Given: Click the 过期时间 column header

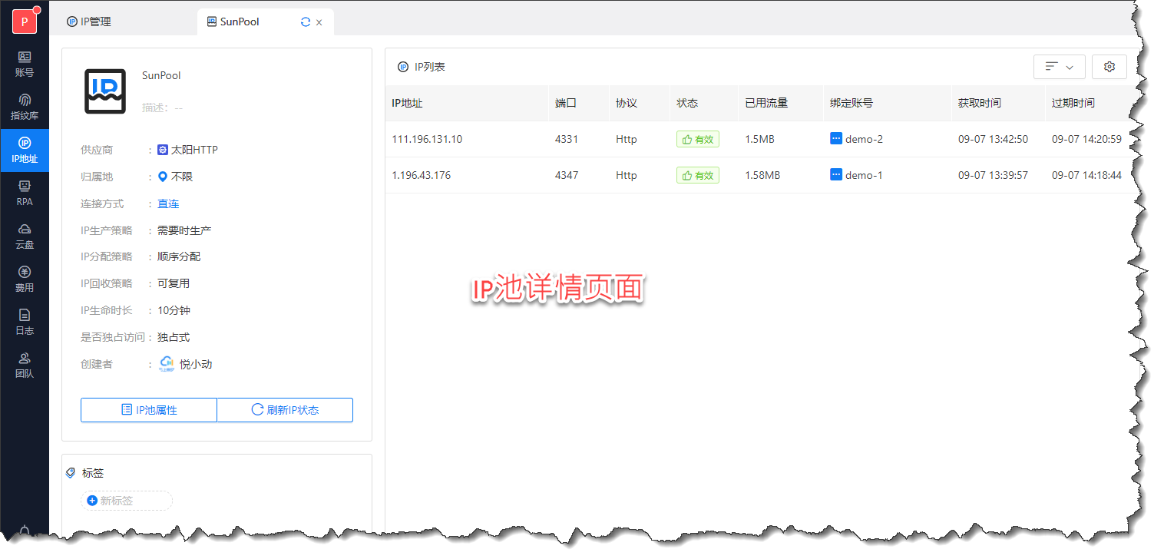Looking at the screenshot, I should click(x=1089, y=103).
